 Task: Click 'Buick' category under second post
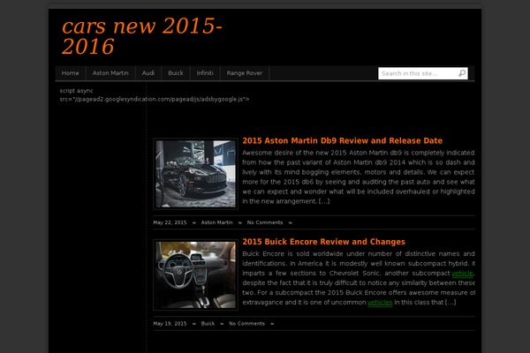[x=208, y=323]
